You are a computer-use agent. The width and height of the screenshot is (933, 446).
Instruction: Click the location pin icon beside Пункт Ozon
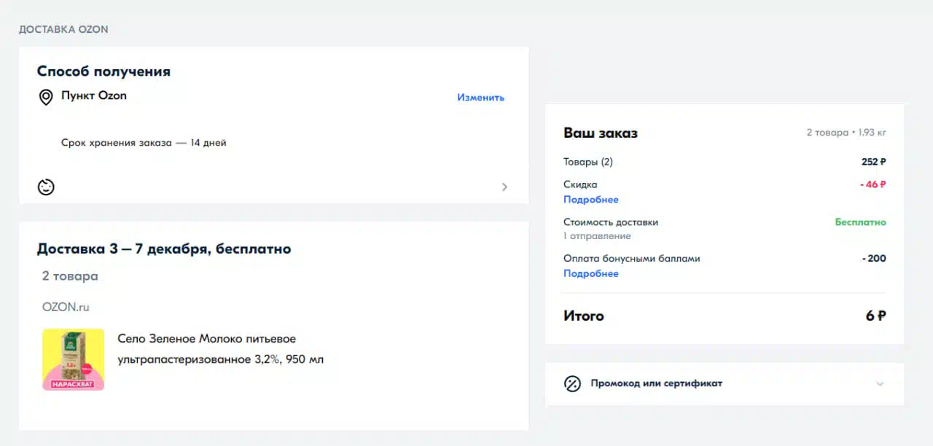(x=46, y=97)
